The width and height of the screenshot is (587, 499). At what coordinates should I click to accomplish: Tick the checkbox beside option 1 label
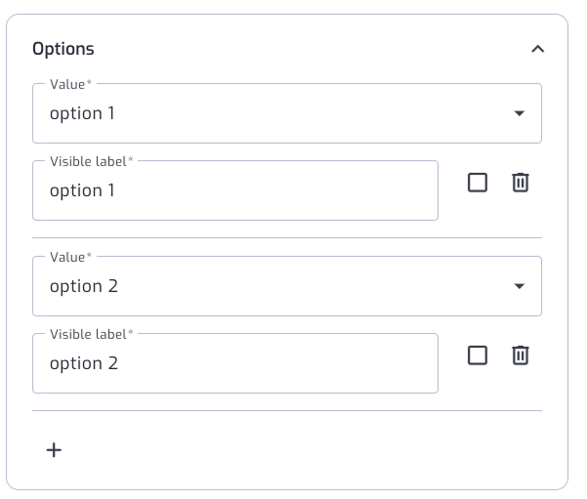click(x=478, y=183)
